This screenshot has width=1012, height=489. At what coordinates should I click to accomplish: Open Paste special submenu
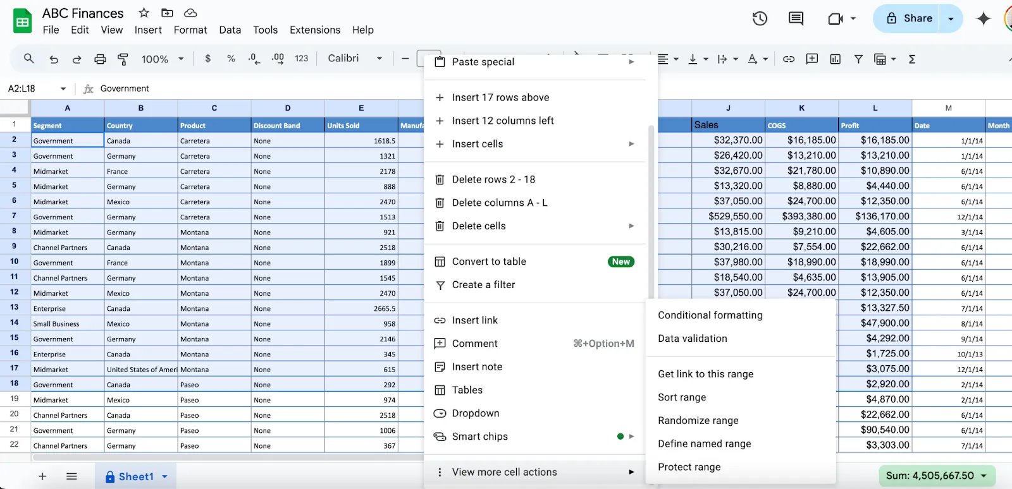pos(535,62)
